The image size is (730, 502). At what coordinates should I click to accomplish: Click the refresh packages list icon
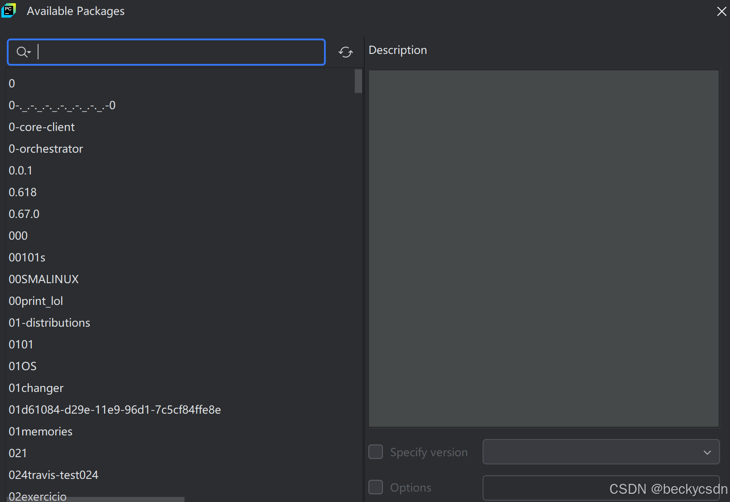coord(346,52)
